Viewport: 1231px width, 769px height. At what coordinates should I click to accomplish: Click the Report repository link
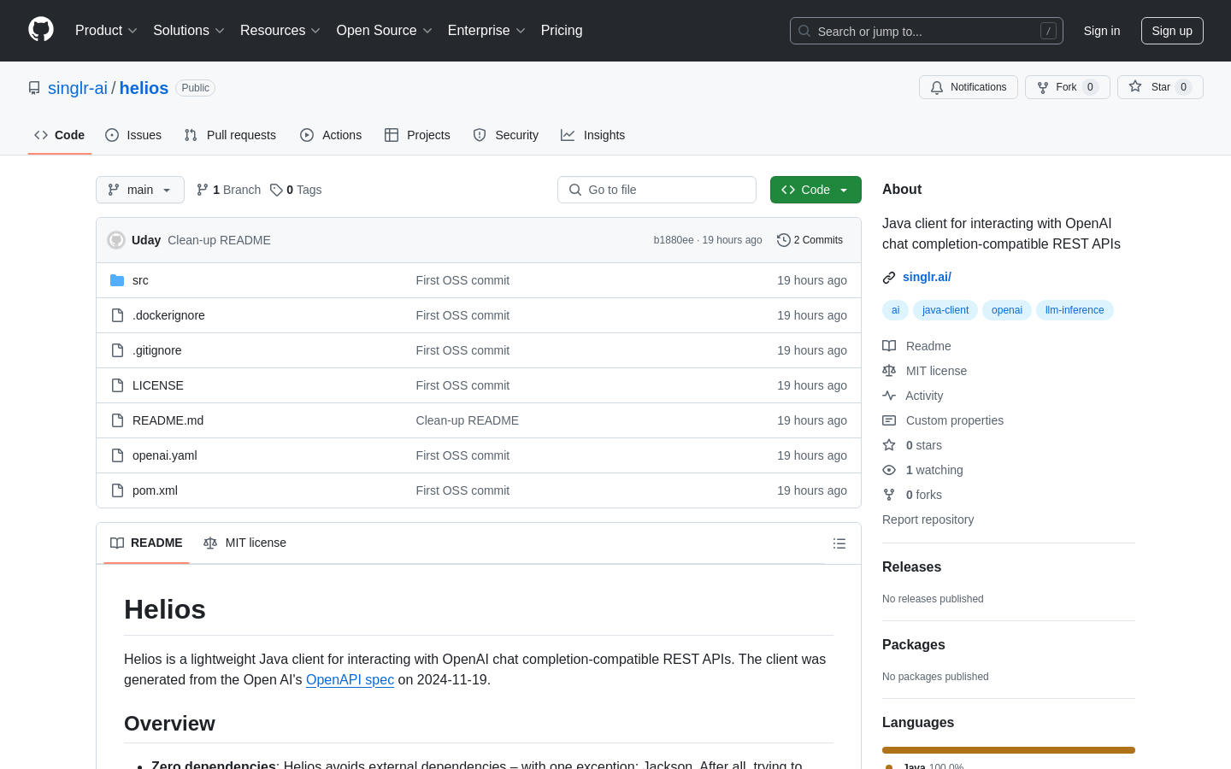point(928,520)
